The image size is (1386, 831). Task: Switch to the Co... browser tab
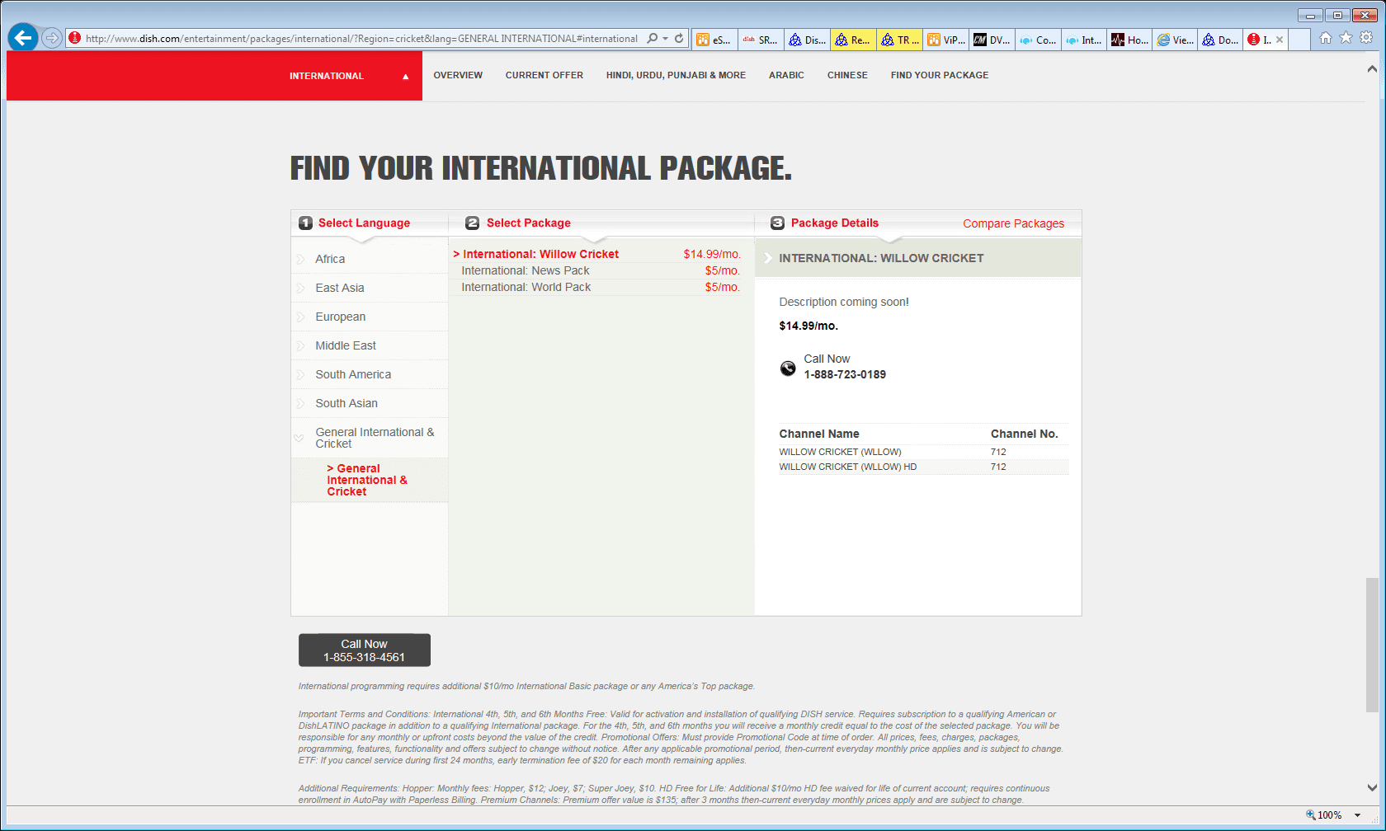(1038, 40)
